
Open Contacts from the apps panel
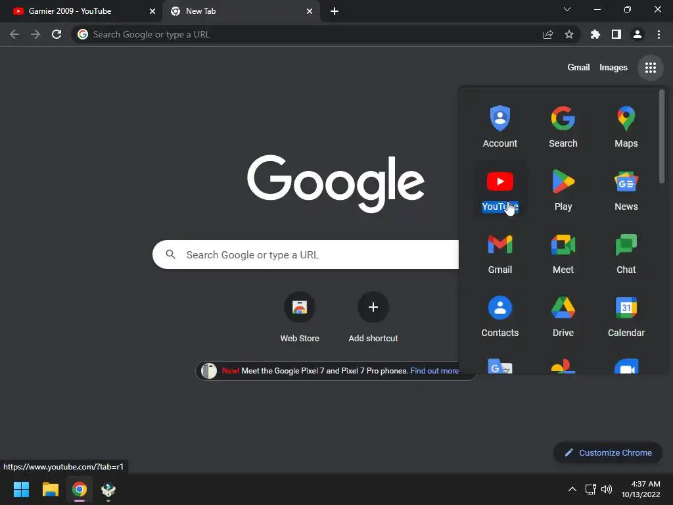coord(499,316)
